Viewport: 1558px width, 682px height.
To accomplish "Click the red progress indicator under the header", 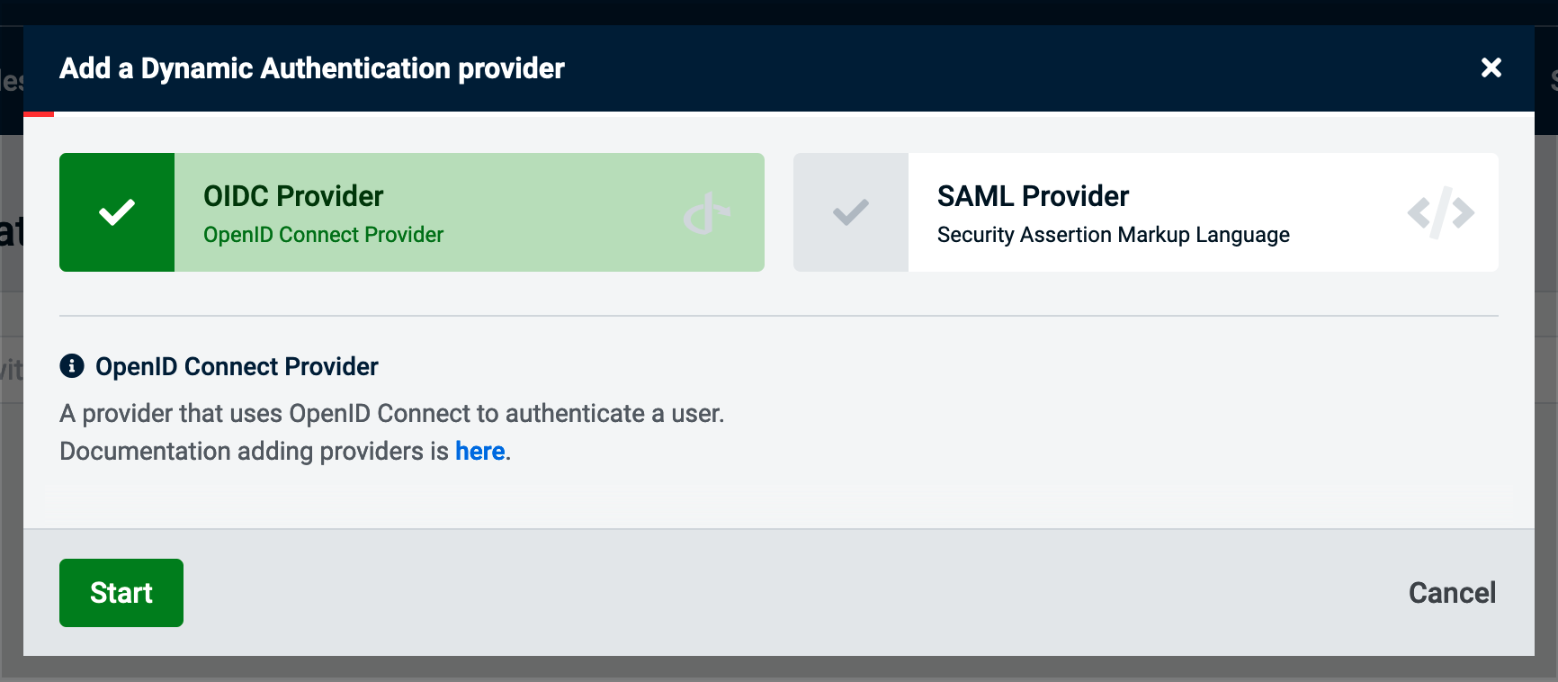I will click(39, 114).
